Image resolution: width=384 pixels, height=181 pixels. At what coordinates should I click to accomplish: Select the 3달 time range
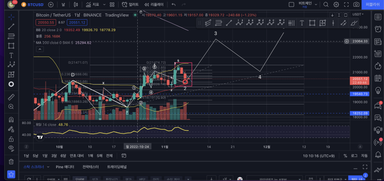click(x=54, y=156)
